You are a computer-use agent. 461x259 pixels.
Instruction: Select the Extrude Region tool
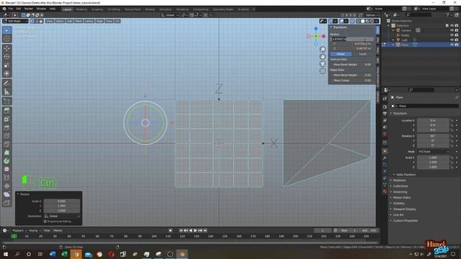pos(6,111)
